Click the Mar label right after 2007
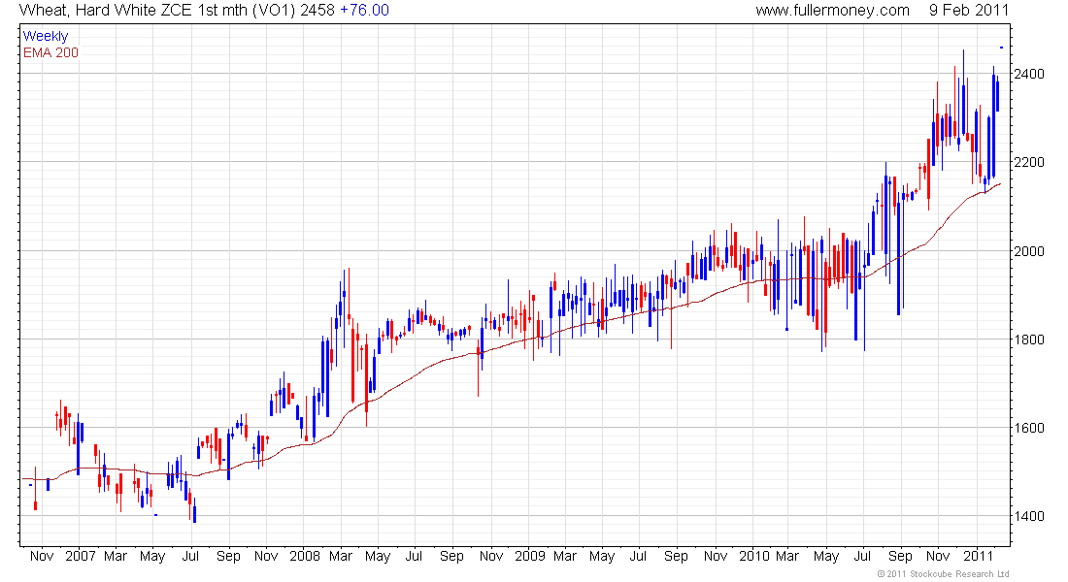Screen dimensions: 1068x582 116,556
